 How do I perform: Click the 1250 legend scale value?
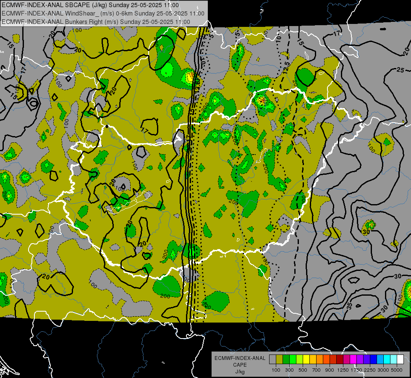343,370
